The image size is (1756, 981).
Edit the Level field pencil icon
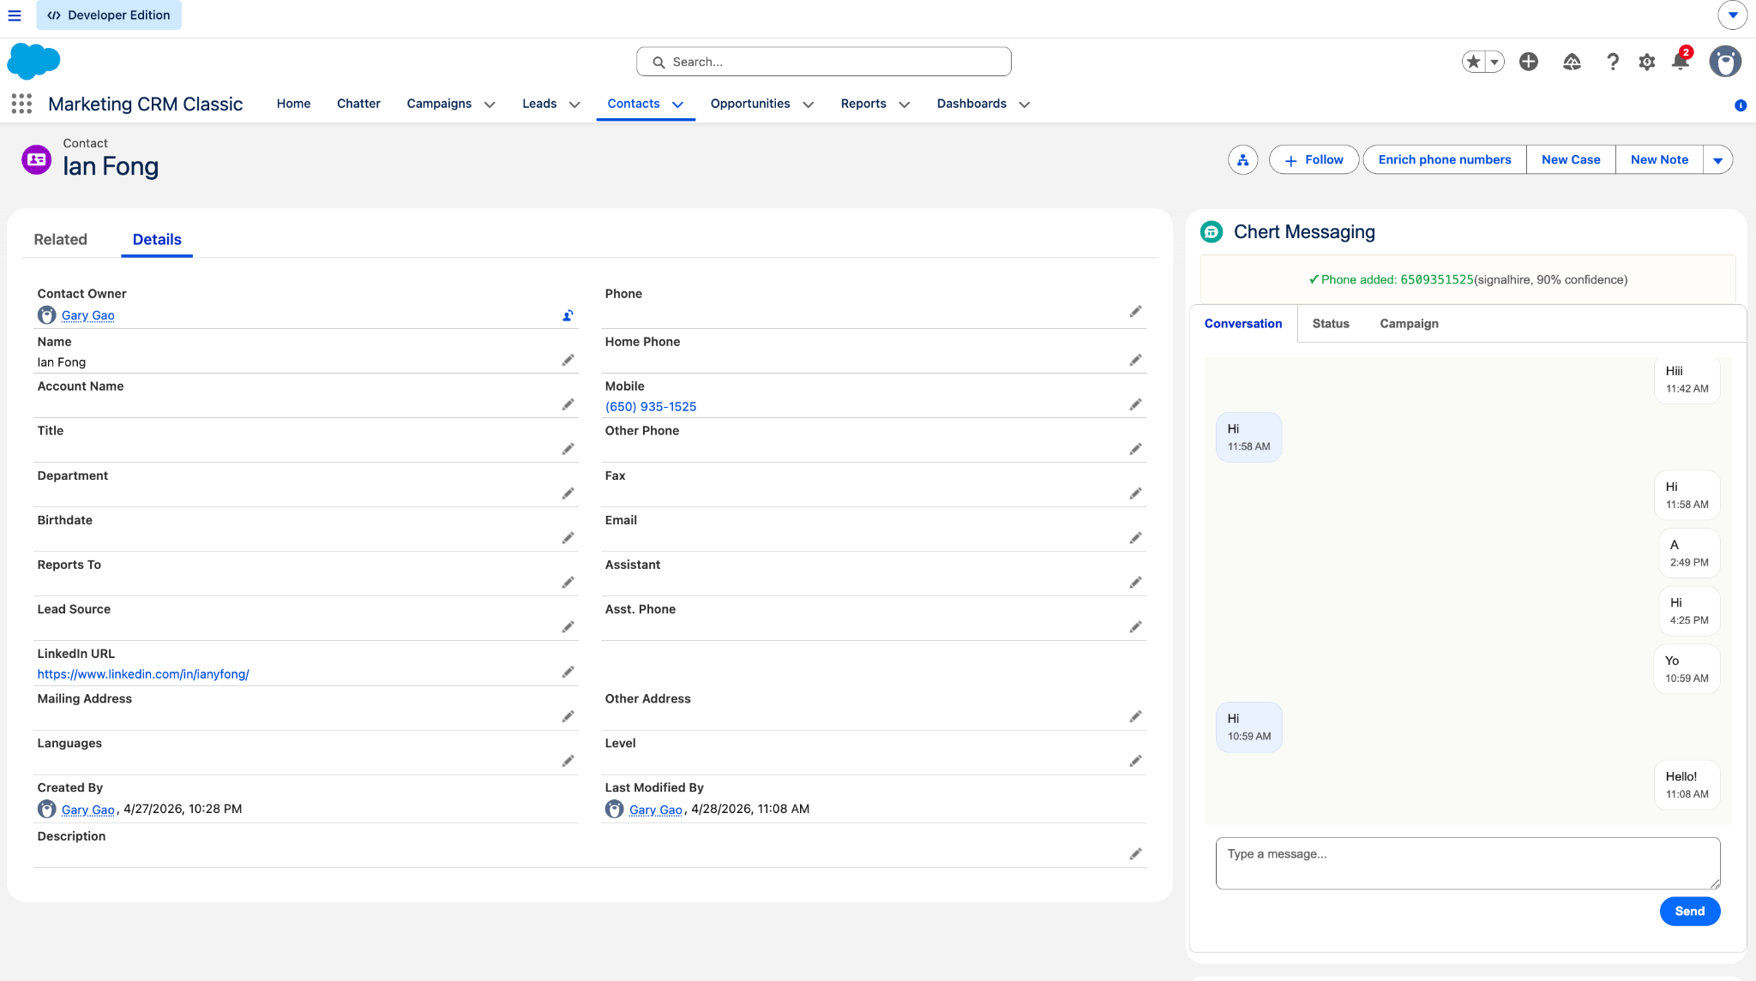1135,762
